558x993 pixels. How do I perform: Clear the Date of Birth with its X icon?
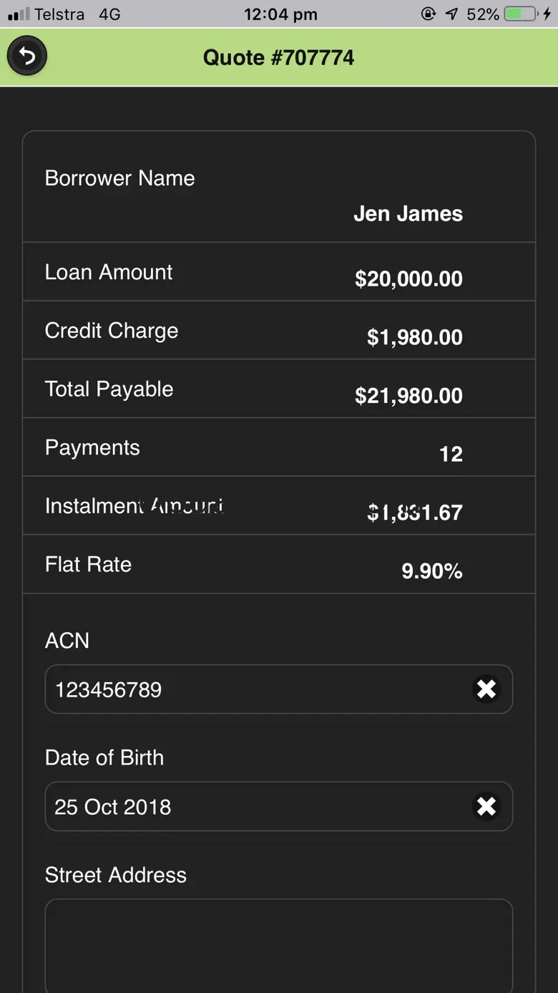coord(486,806)
